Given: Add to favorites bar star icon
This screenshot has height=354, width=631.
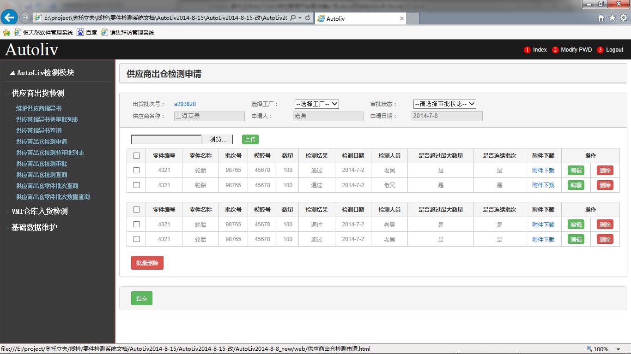Looking at the screenshot, I should pos(6,33).
